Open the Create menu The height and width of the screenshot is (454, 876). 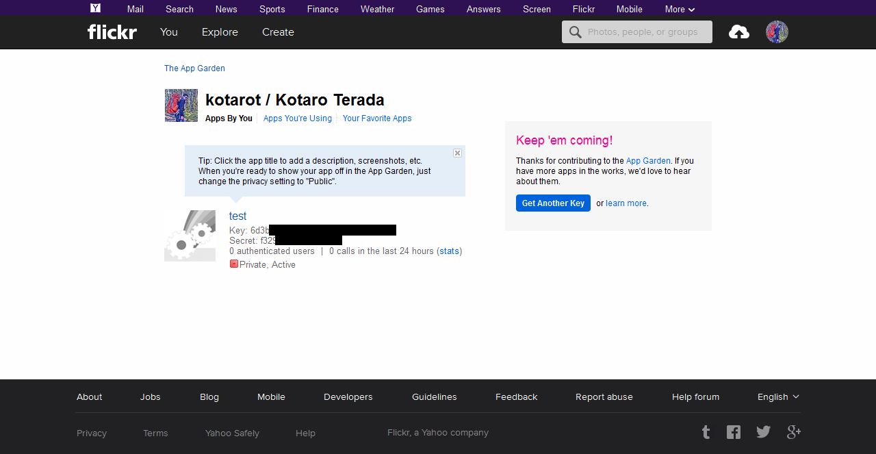point(278,31)
